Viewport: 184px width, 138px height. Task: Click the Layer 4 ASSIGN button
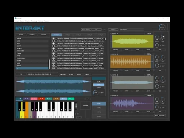(x=148, y=112)
